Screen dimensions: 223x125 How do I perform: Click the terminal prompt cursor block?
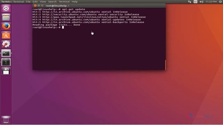tap(63, 27)
